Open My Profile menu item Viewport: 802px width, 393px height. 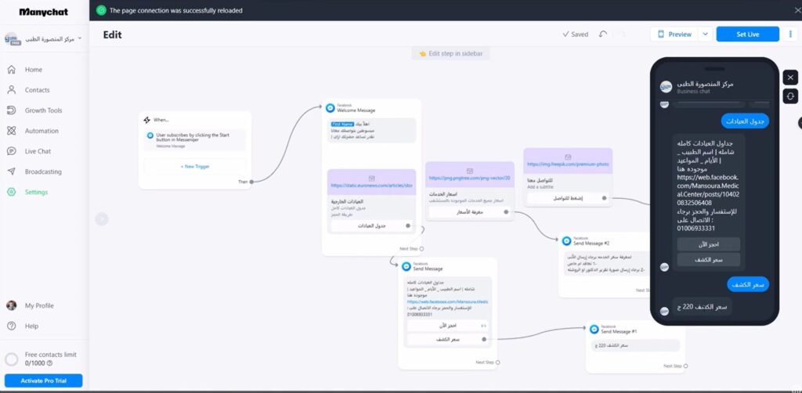click(x=39, y=305)
